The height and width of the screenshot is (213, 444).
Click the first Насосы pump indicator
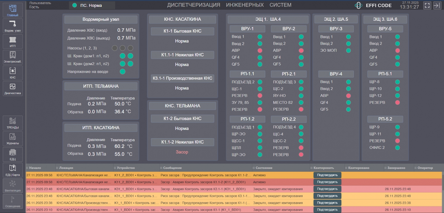point(114,48)
